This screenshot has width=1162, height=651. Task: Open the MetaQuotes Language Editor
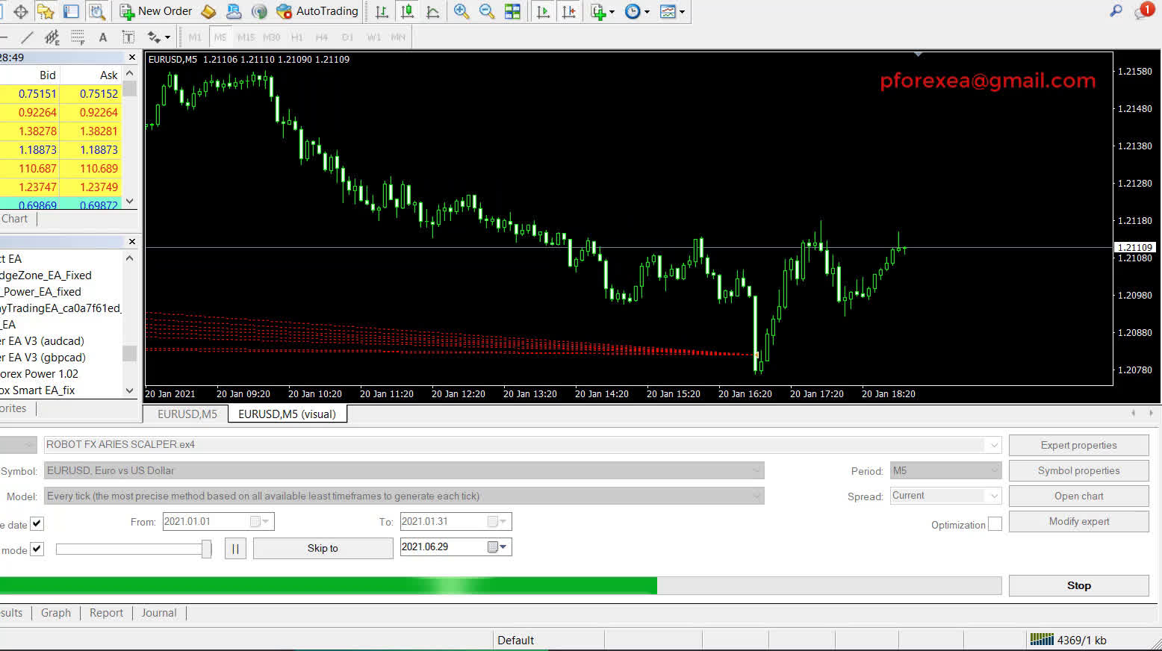[208, 11]
